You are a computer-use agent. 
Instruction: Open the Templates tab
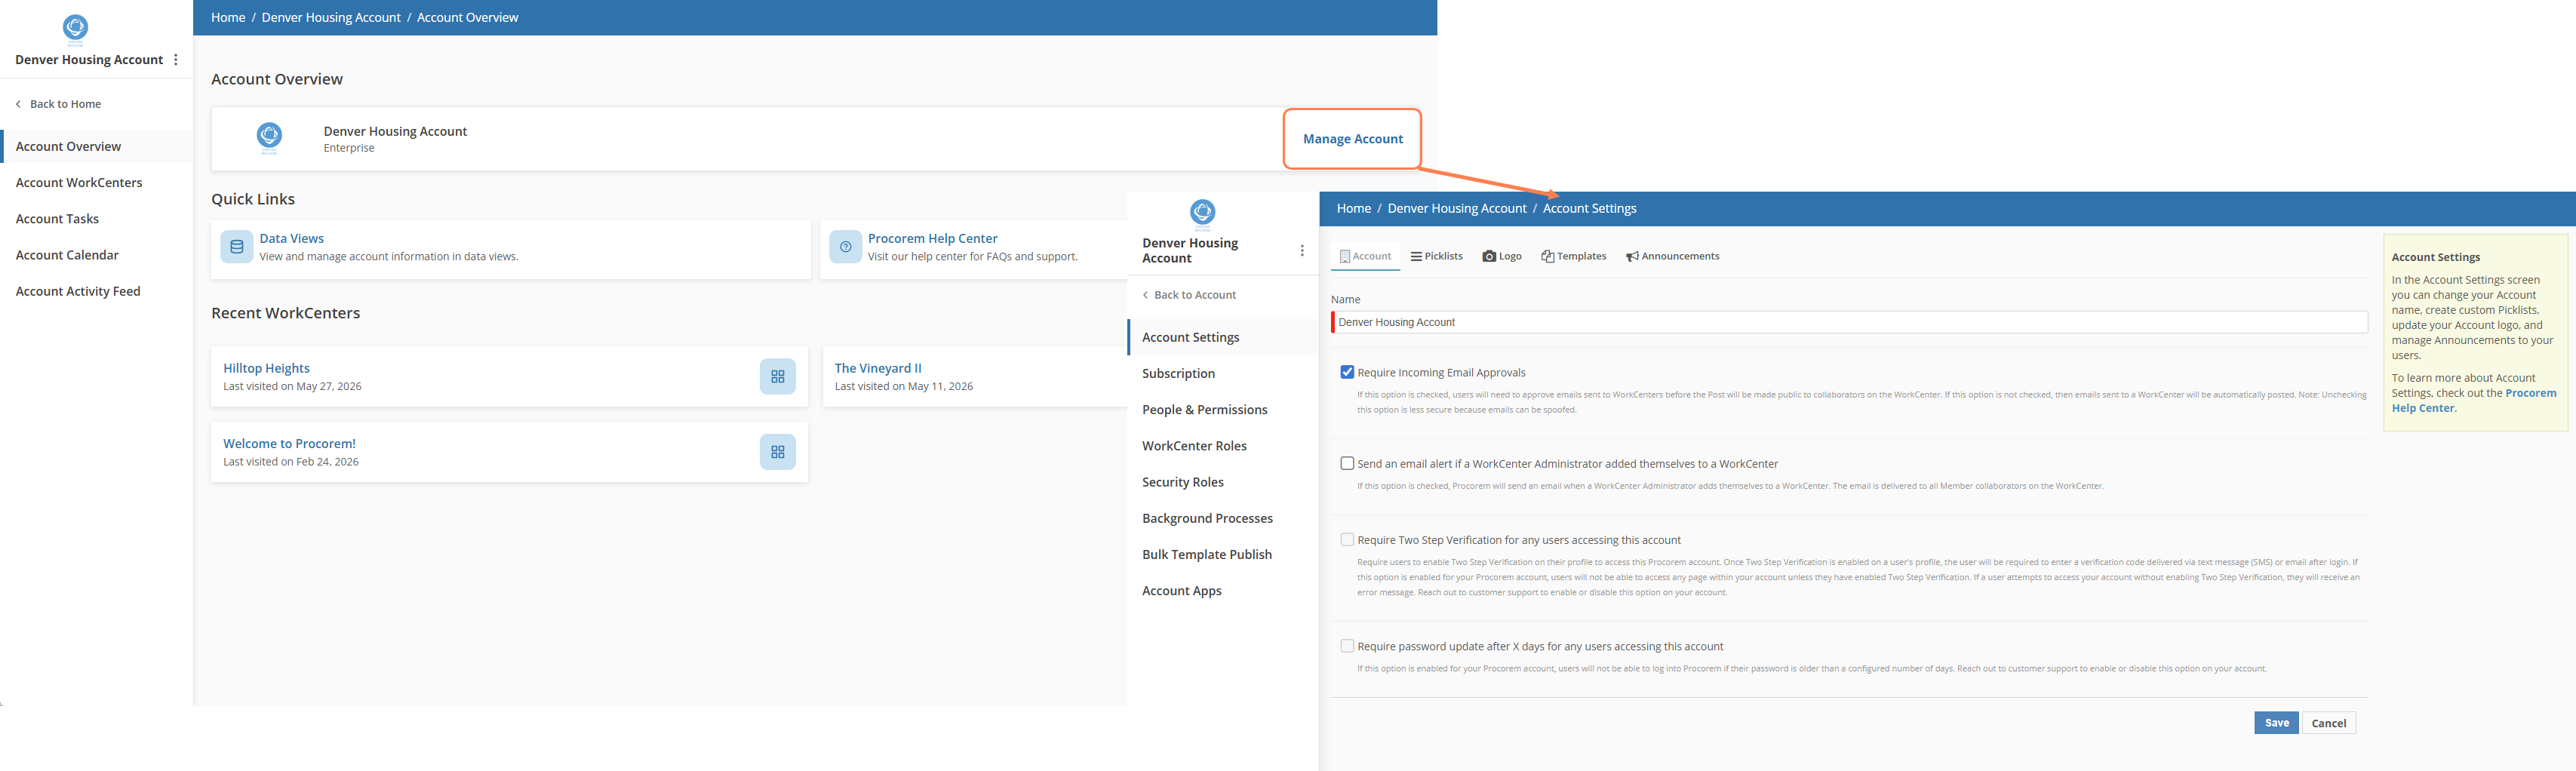tap(1574, 256)
